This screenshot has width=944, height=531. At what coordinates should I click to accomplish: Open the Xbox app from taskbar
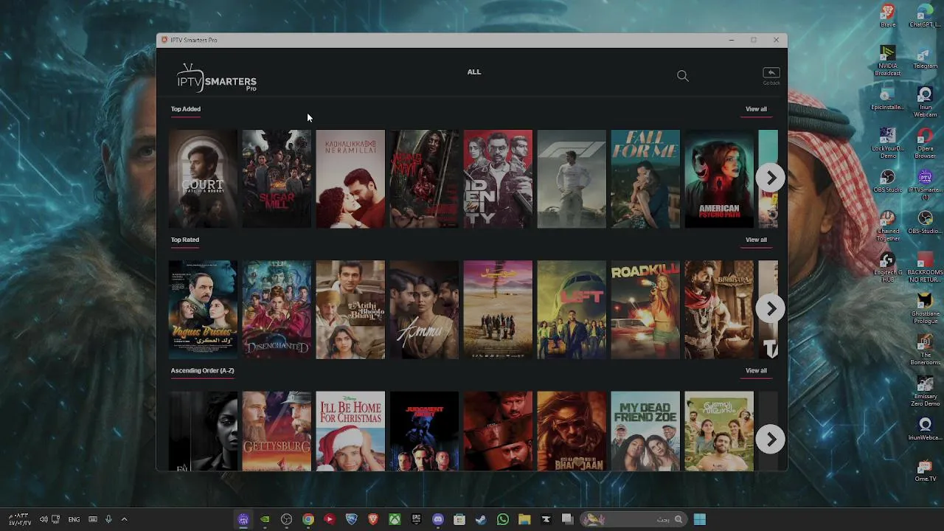coord(395,519)
